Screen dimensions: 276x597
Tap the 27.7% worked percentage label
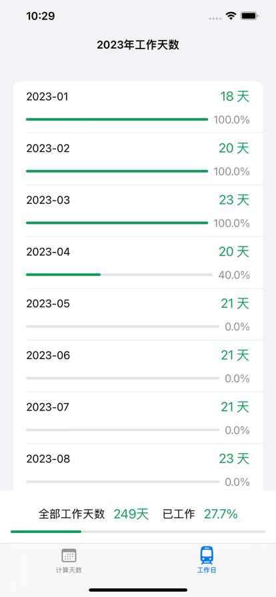tap(221, 514)
